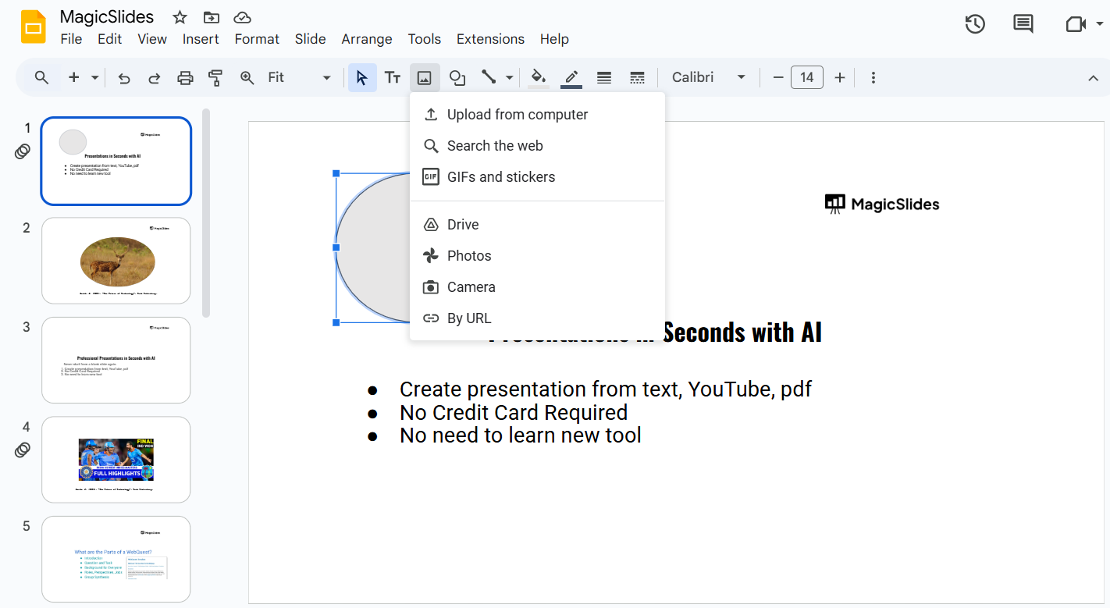This screenshot has width=1110, height=608.
Task: Select the Text box tool
Action: [393, 78]
